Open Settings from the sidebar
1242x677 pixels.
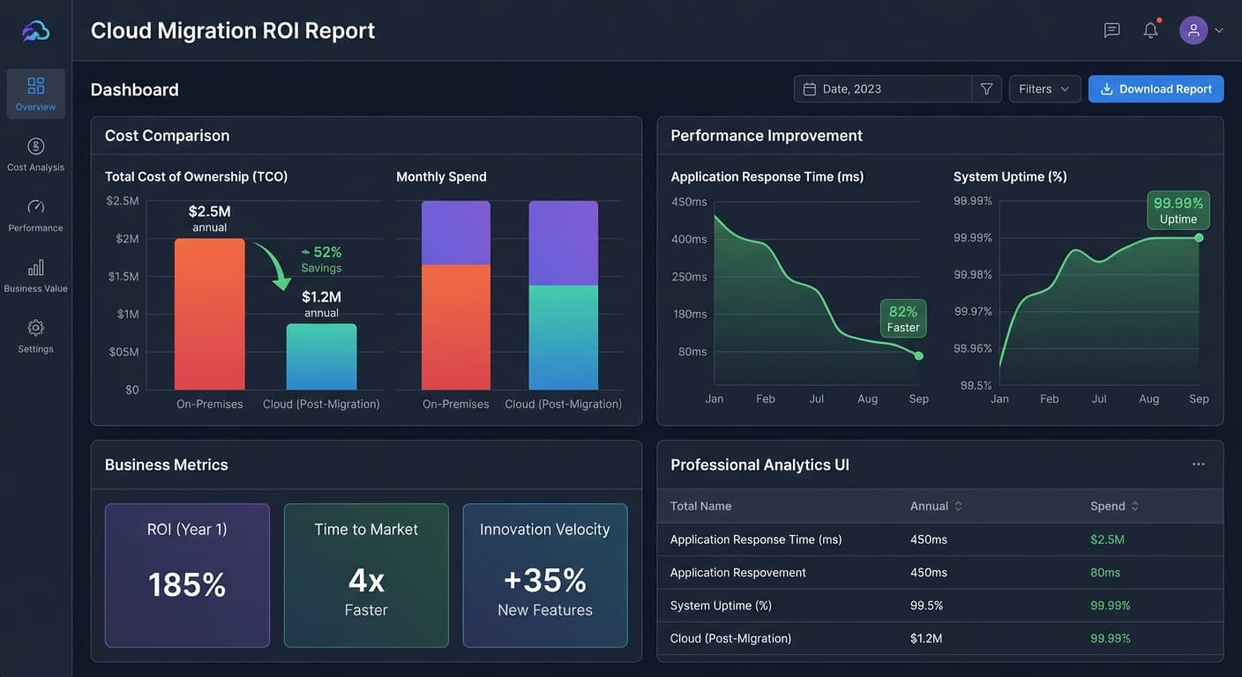tap(35, 337)
